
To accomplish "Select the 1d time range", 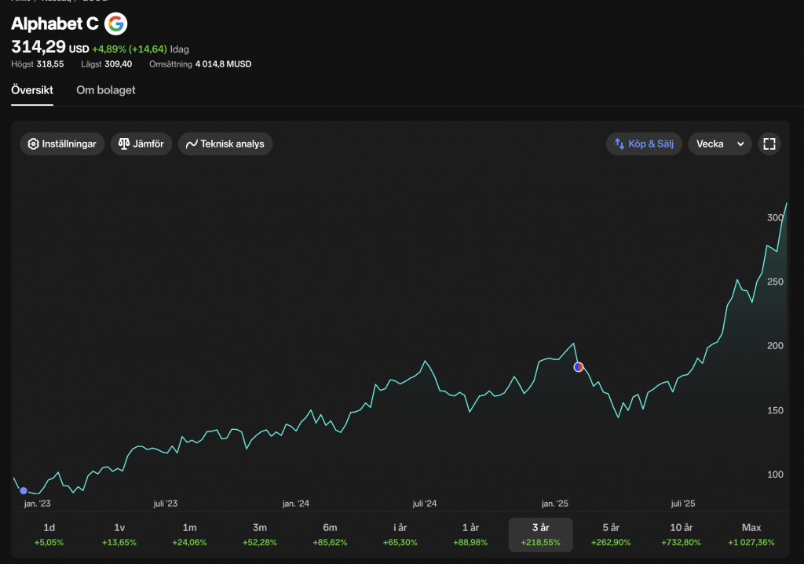I will pyautogui.click(x=49, y=534).
